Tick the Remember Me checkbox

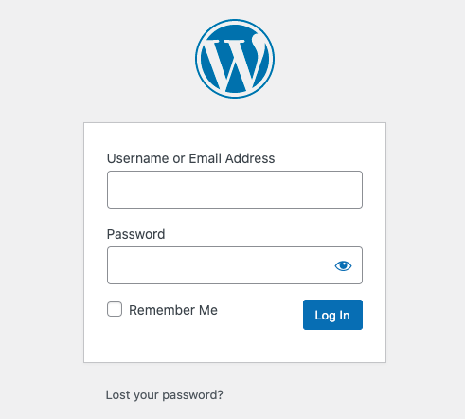point(115,309)
